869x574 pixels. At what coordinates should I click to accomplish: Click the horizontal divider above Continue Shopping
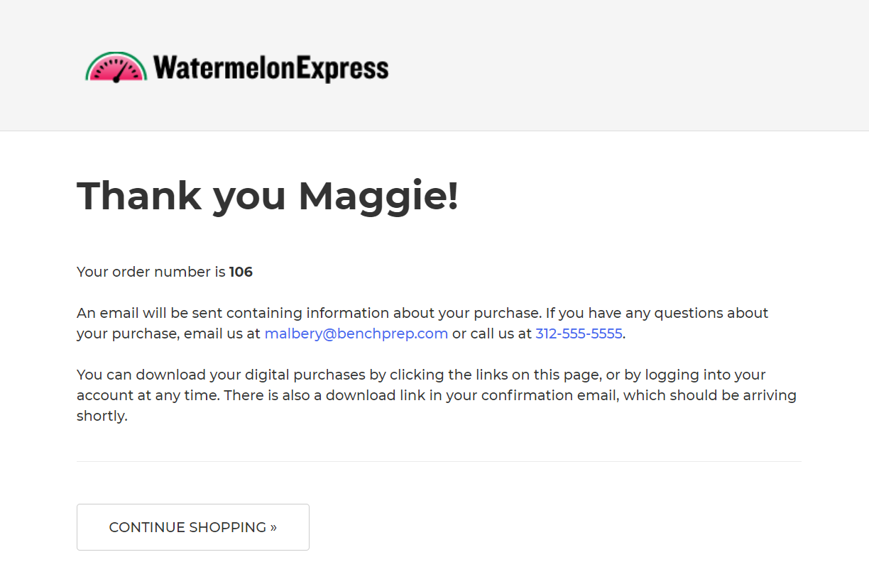(439, 461)
